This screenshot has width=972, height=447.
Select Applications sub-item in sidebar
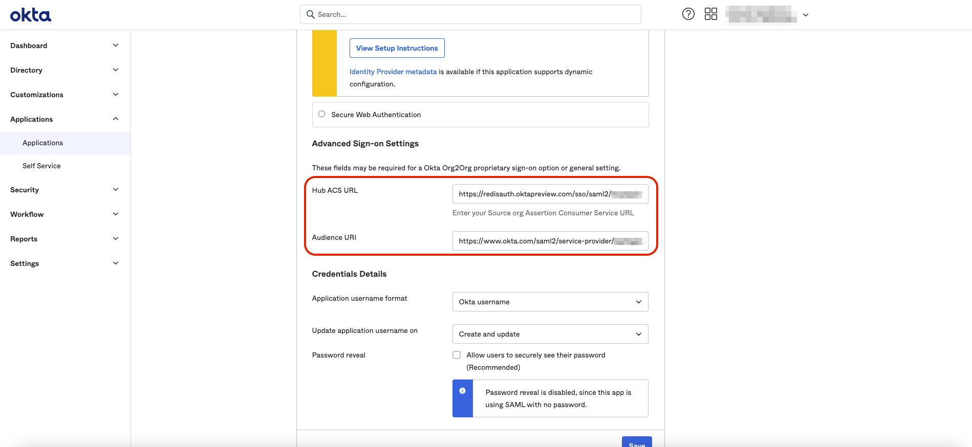click(42, 143)
